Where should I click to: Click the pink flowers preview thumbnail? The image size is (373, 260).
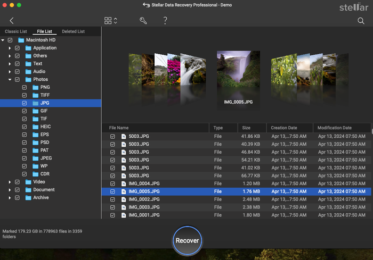point(174,69)
